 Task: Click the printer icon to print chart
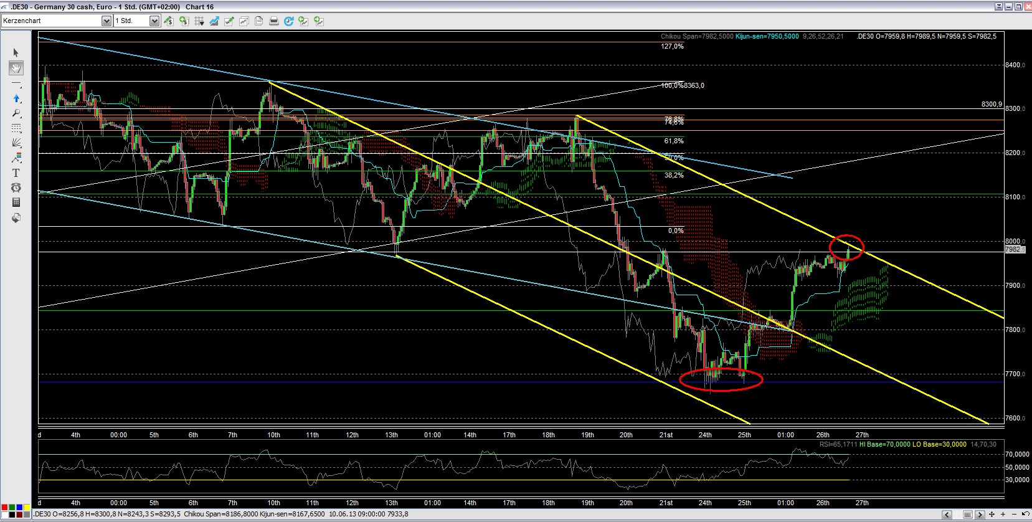(x=273, y=21)
